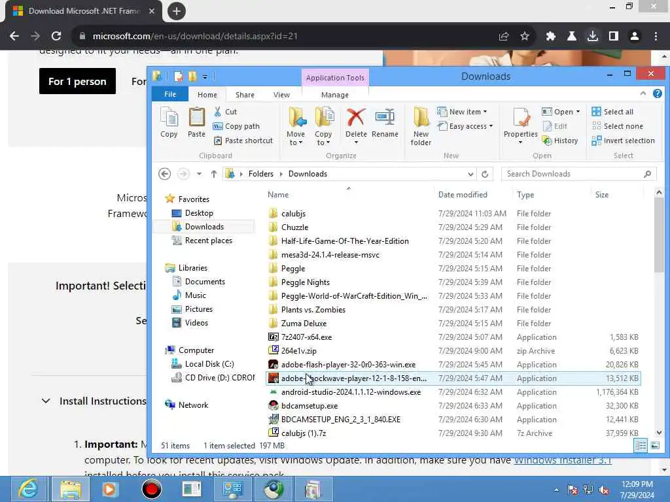Open the Properties icon in the ribbon

pos(520,118)
